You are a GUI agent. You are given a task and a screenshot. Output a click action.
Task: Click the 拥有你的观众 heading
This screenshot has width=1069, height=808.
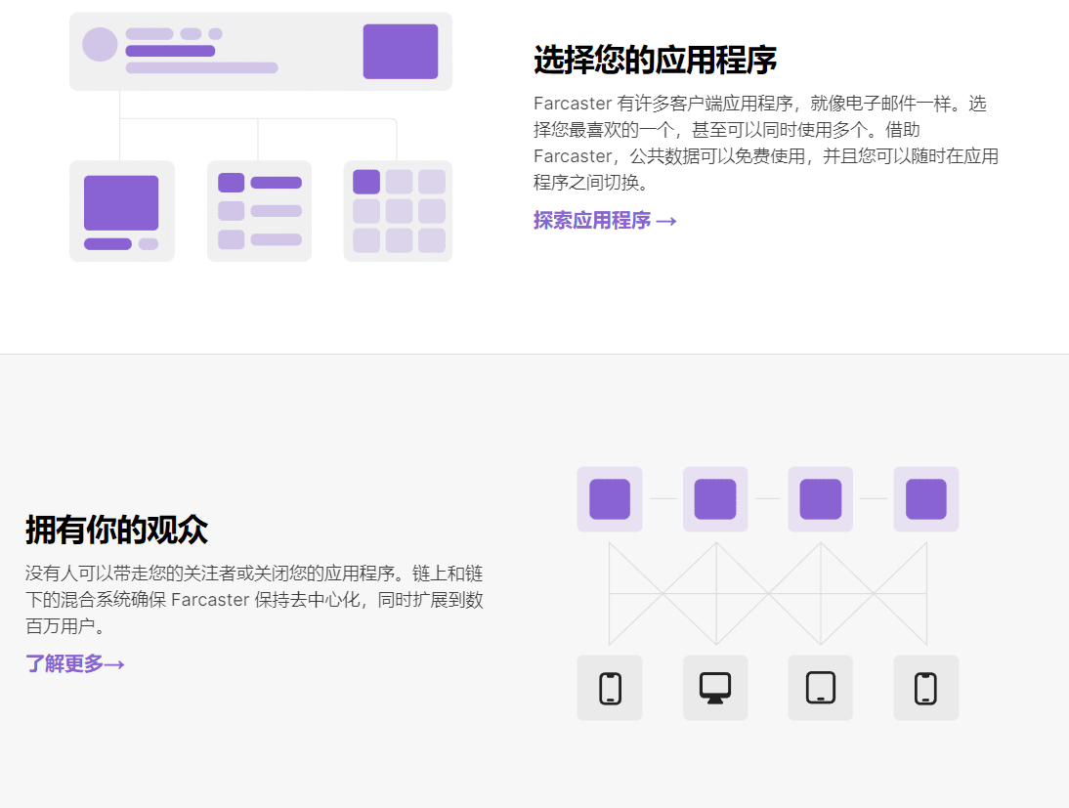[116, 530]
